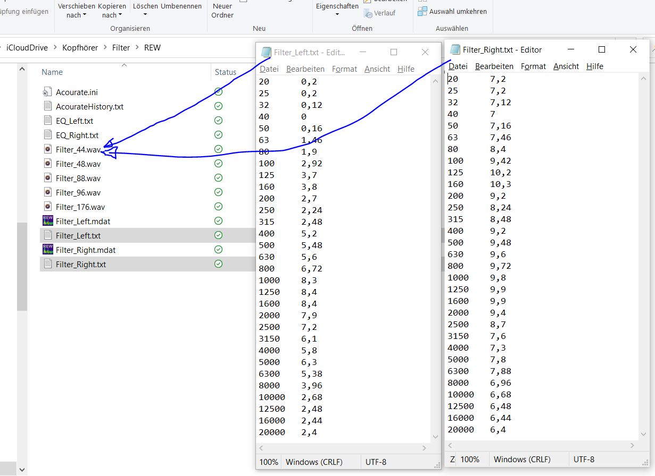Click sync status icon of Filter_Right.txt
This screenshot has width=655, height=476.
218,264
